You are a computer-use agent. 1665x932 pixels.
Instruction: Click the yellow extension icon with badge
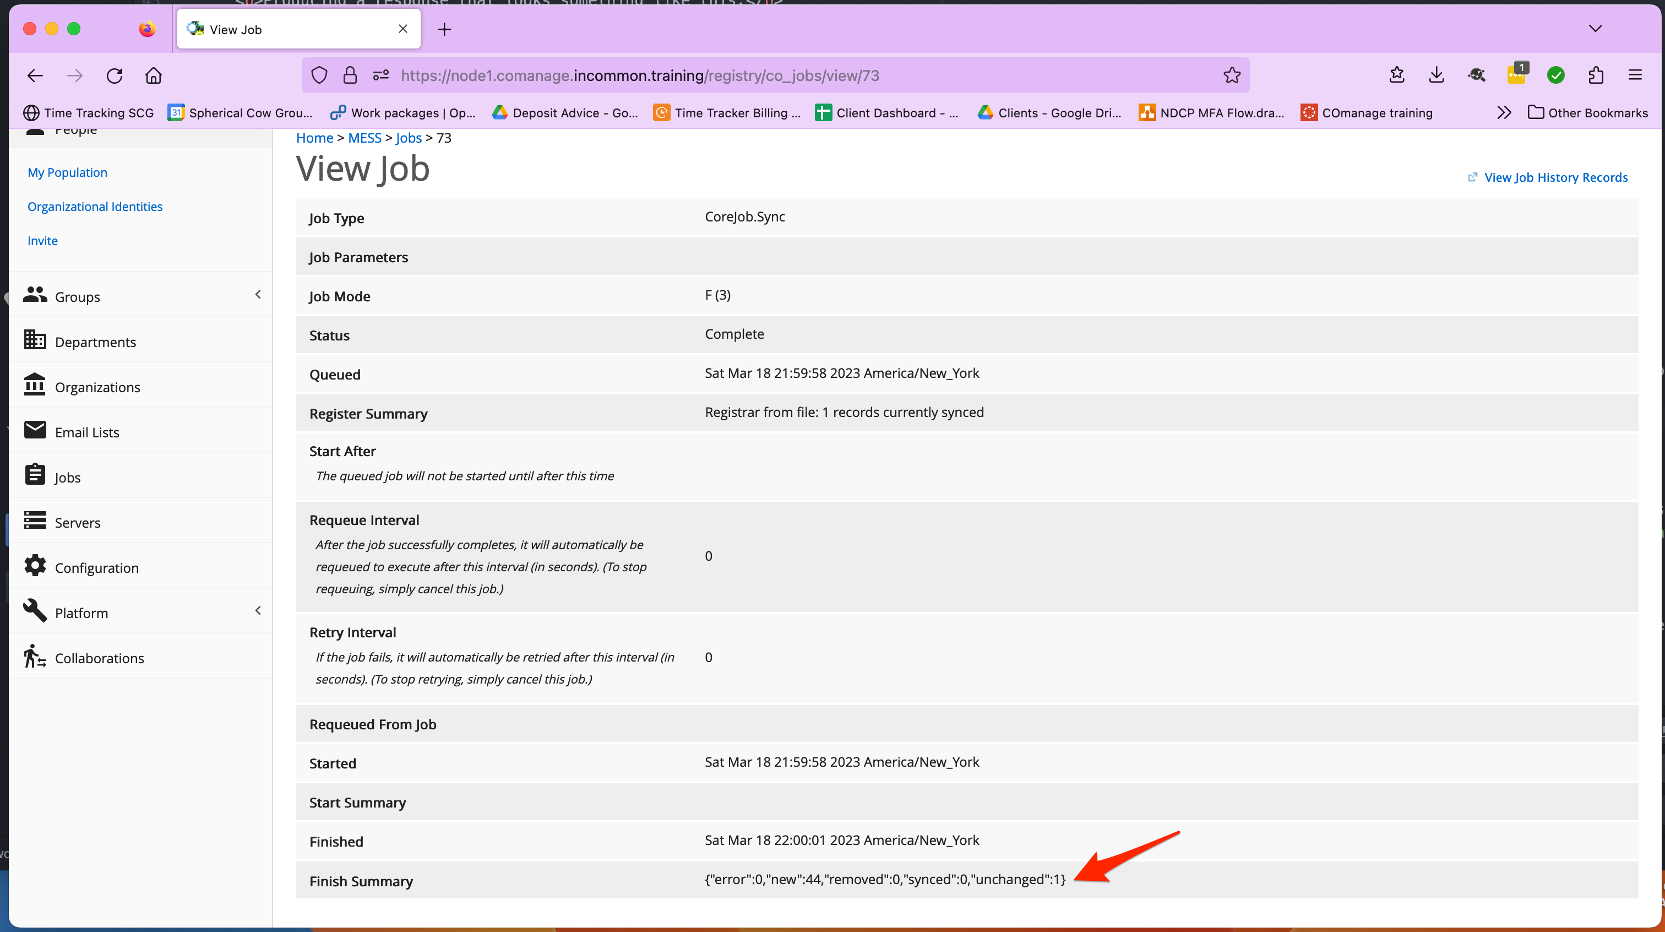(1516, 74)
